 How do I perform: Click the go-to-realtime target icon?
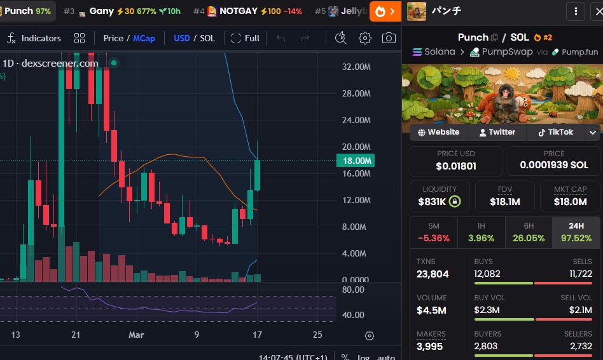pos(369,336)
